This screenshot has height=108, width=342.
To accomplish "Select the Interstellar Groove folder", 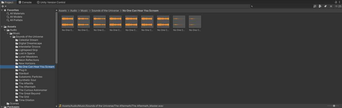I will (28, 47).
